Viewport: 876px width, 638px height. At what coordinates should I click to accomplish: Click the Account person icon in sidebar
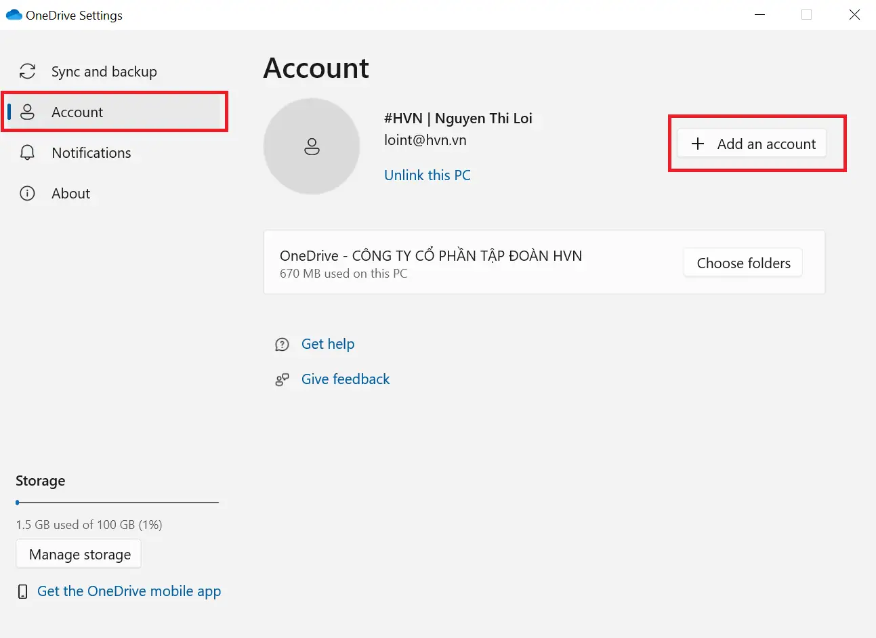pyautogui.click(x=27, y=112)
